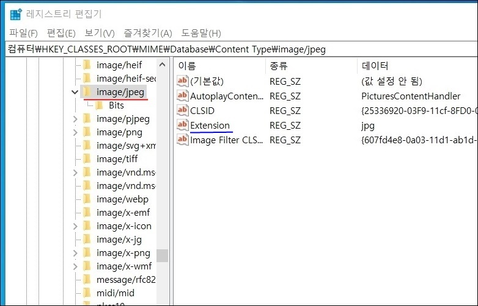Click the image/tiff folder icon
Viewport: 478px width, 306px height.
[x=87, y=159]
